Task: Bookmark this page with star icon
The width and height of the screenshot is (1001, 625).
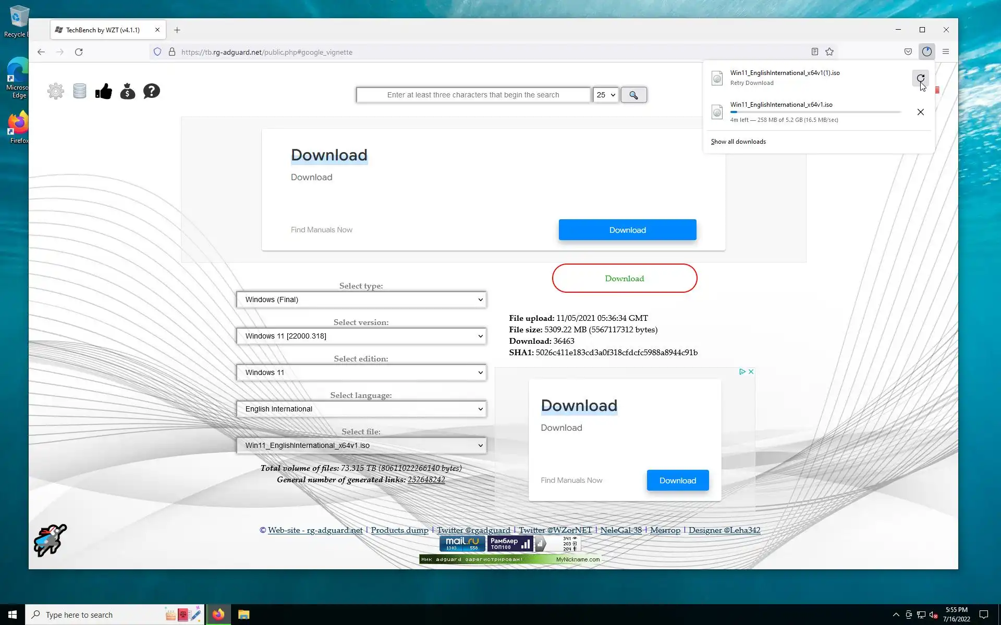Action: (x=829, y=52)
